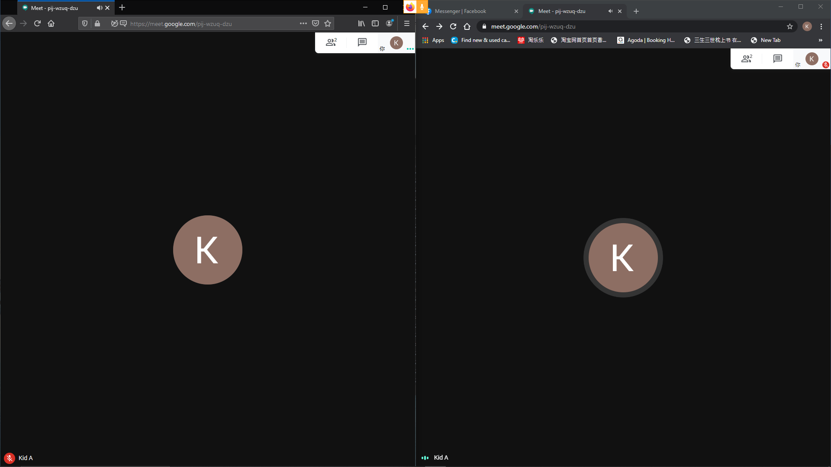Viewport: 831px width, 467px height.
Task: Bookmark the page with the Chrome star
Action: point(790,26)
